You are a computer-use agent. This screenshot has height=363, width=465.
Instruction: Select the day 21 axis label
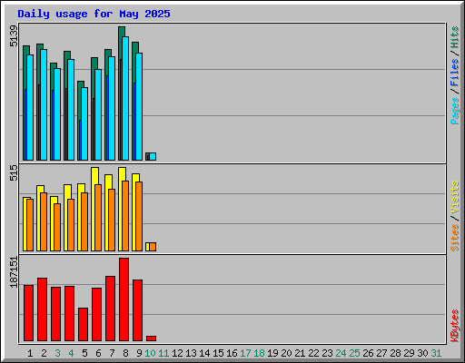(300, 353)
